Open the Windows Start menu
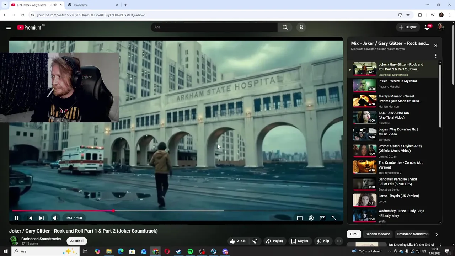The image size is (455, 256). 6,251
